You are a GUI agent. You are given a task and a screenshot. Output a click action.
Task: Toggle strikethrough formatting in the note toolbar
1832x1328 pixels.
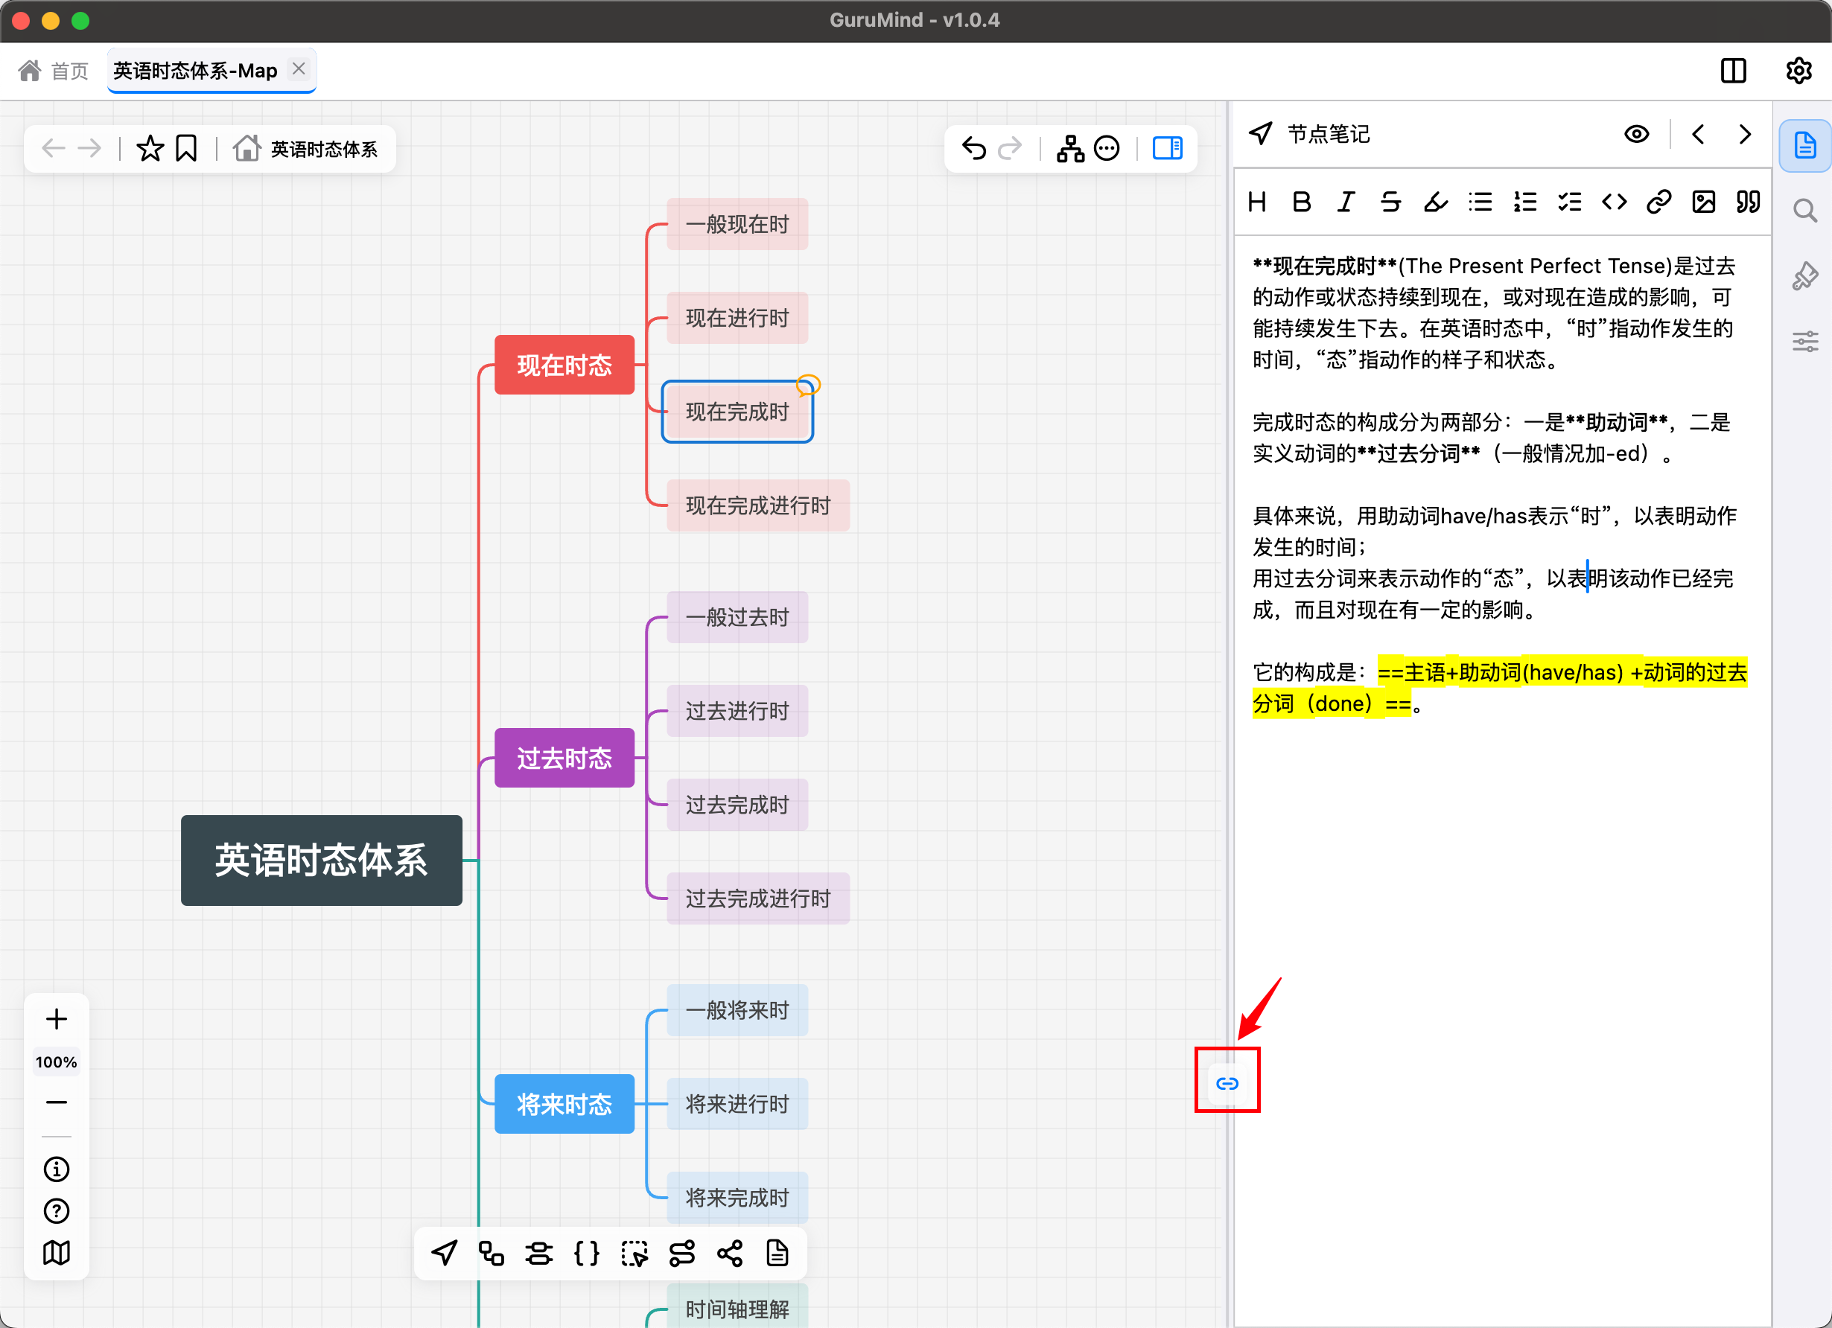(x=1390, y=202)
